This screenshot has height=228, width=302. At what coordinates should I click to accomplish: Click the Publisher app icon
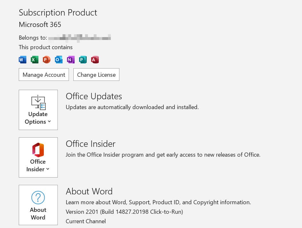[x=83, y=60]
